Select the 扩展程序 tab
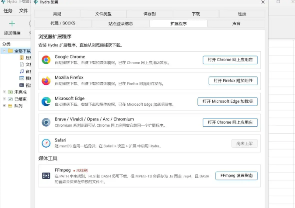295x208 pixels. point(178,24)
